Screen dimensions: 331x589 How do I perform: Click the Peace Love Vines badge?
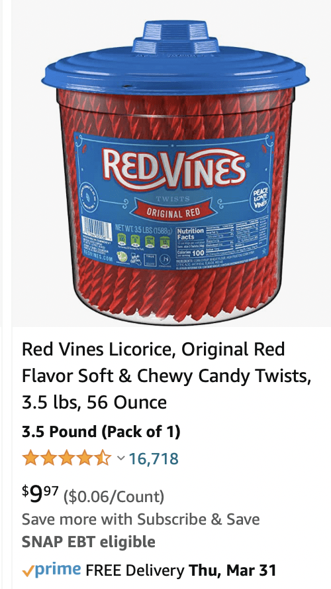pos(261,198)
